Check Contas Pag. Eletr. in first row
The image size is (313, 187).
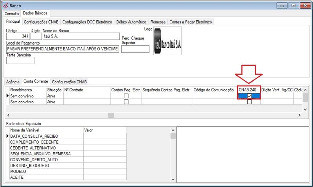click(126, 96)
